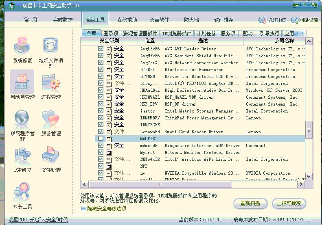322x225 pixels.
Task: Select the 计划任务 sub-tab
Action: [206, 33]
